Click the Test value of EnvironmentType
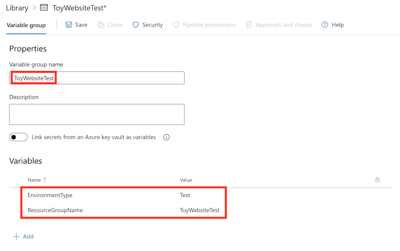Screen dimensions: 400x251 185,195
